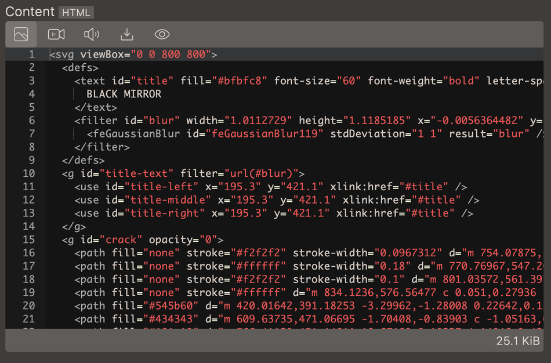Click the audio speaker insert icon
The width and height of the screenshot is (551, 363).
[x=92, y=34]
